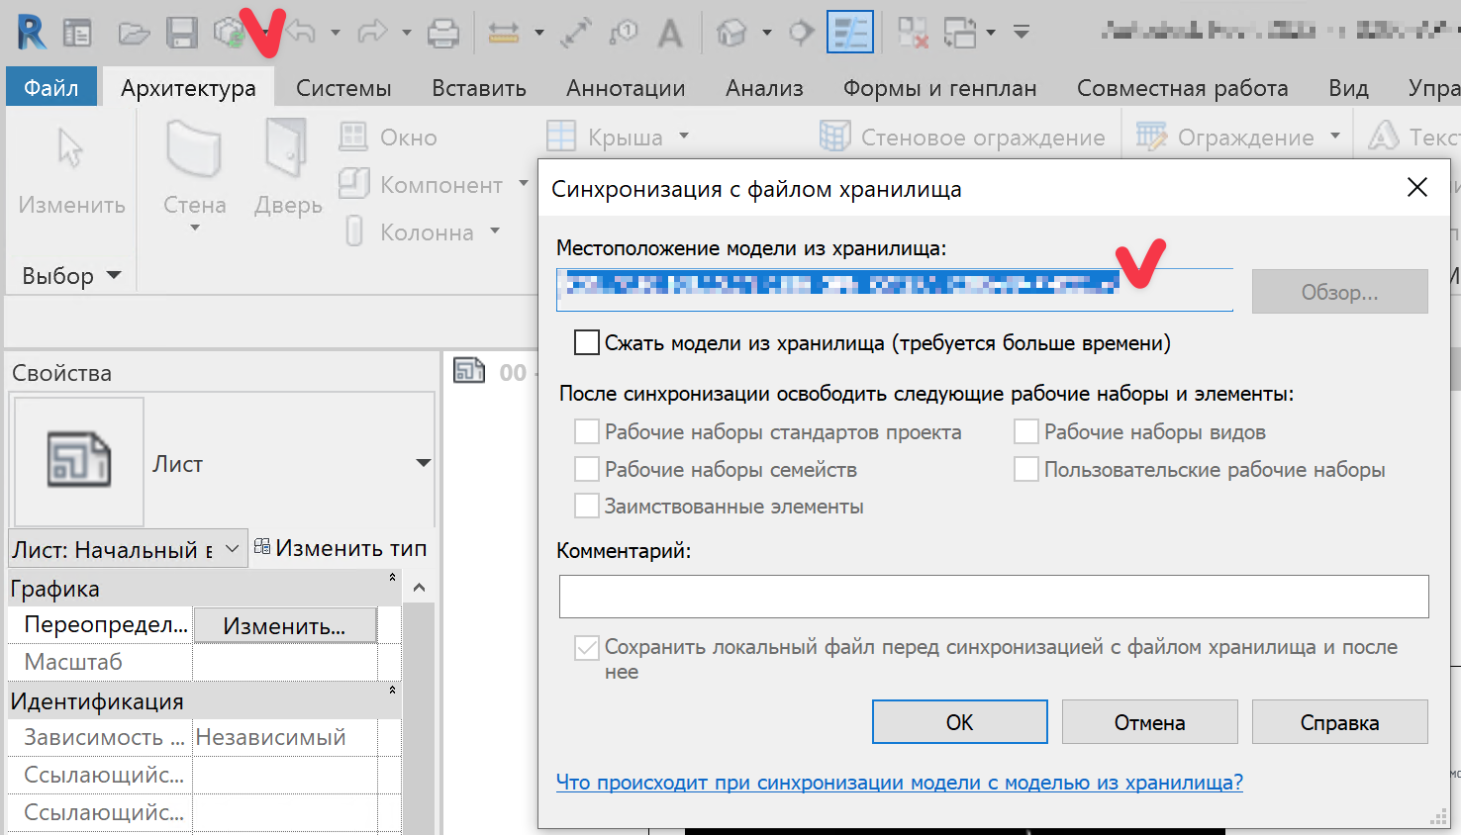Click Close Inactive Views icon
The image size is (1461, 835).
[913, 33]
